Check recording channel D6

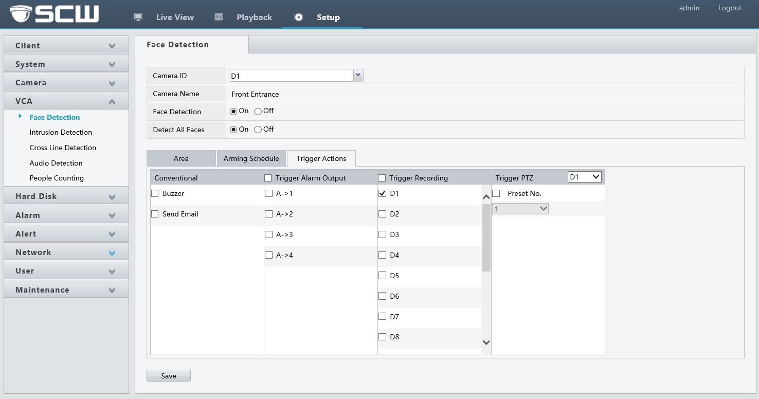(x=382, y=296)
